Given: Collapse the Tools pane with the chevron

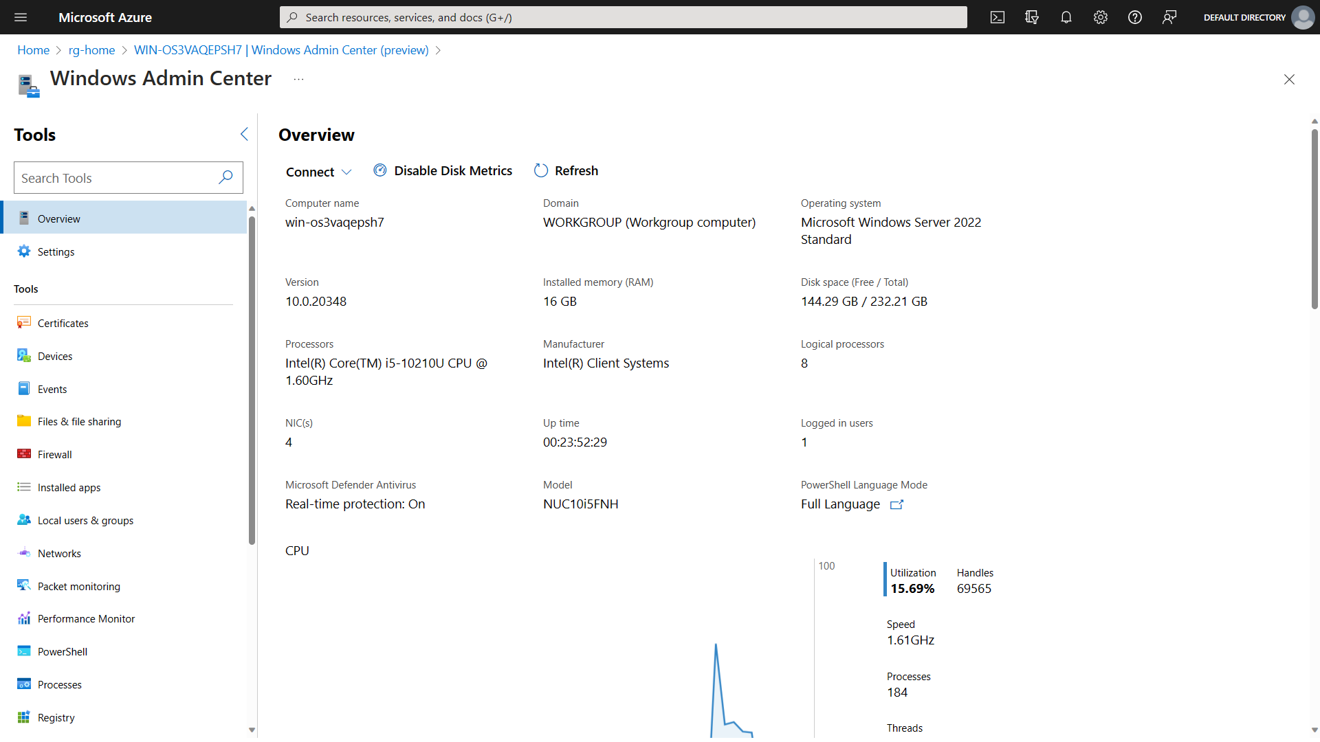Looking at the screenshot, I should coord(244,134).
